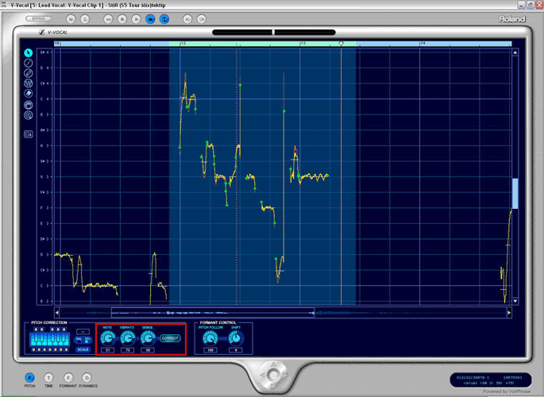Click the Solo S button
Viewport: 544px width, 397px height.
click(85, 19)
